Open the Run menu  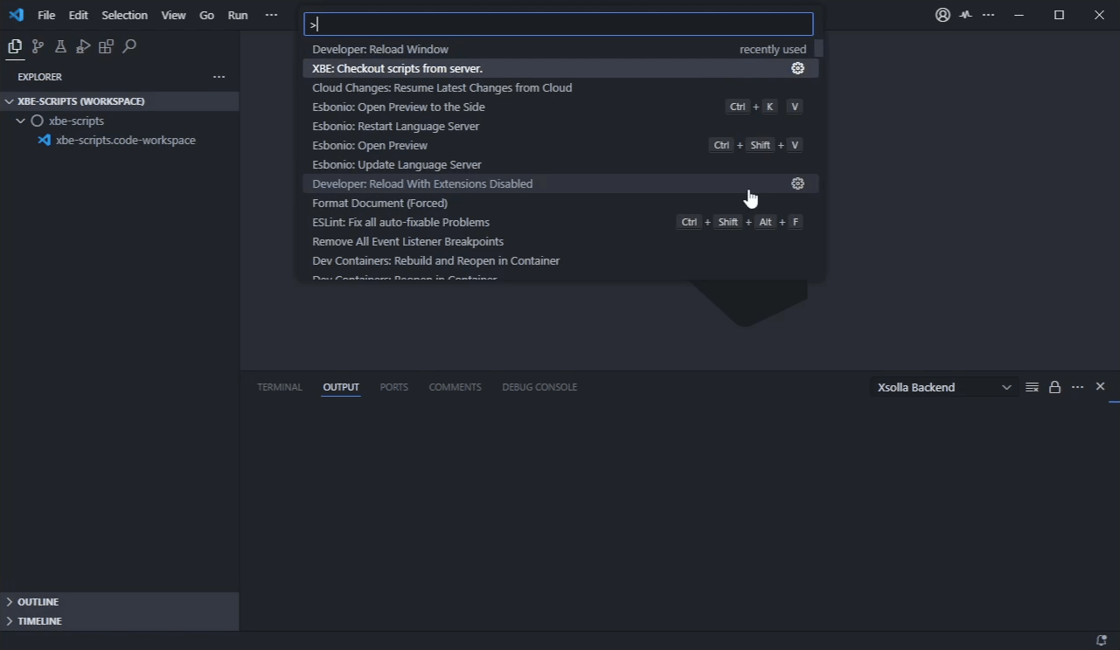click(x=238, y=15)
